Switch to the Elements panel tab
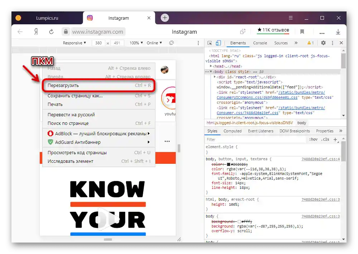Image resolution: width=358 pixels, height=254 pixels. click(x=238, y=43)
